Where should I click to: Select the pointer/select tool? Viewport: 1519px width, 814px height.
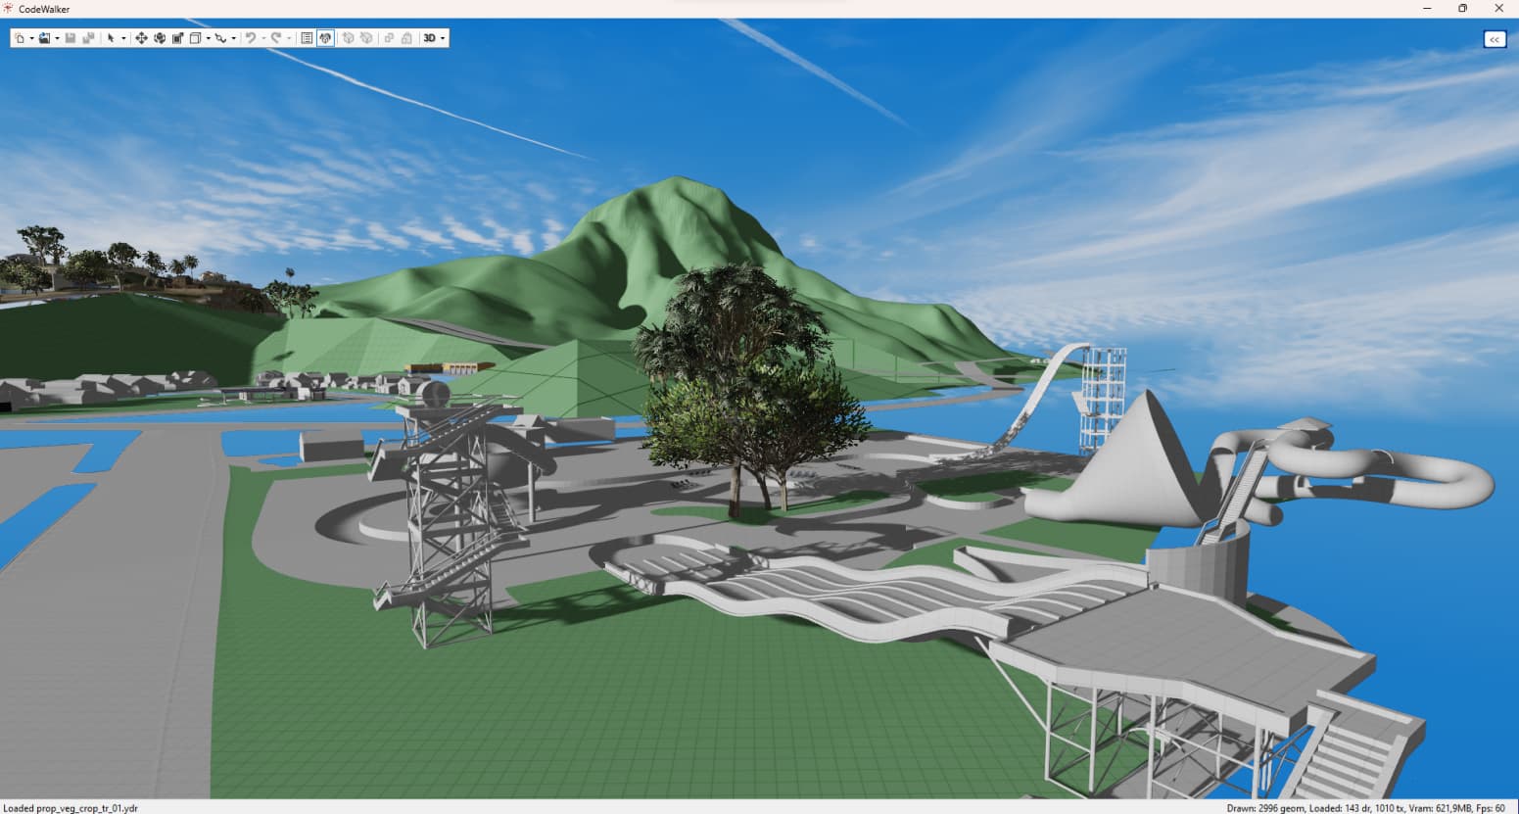pyautogui.click(x=112, y=38)
